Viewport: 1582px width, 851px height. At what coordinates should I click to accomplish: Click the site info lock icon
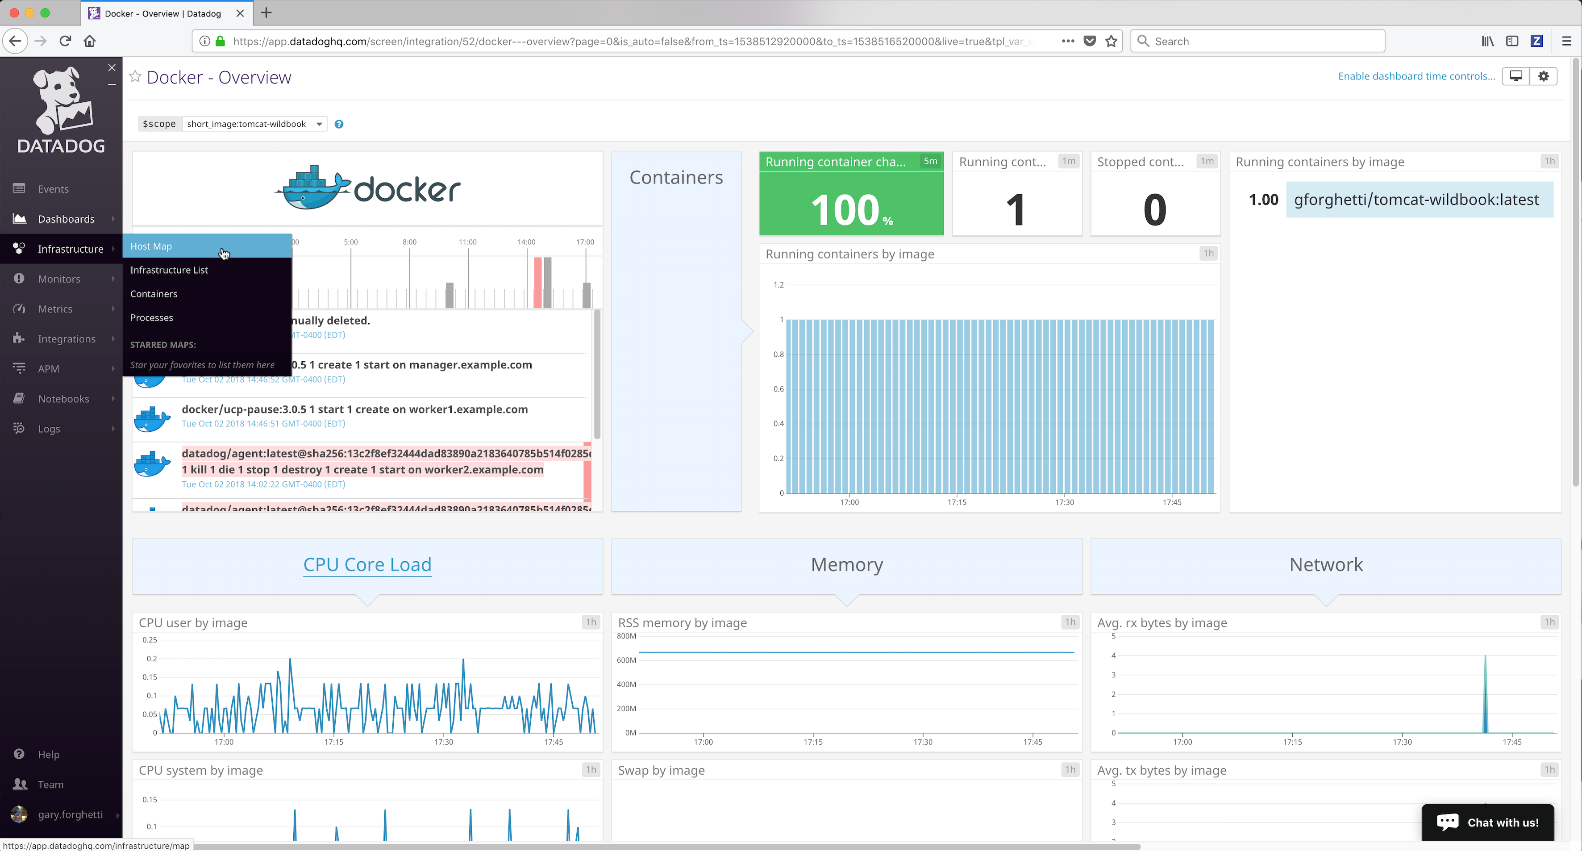(x=220, y=41)
